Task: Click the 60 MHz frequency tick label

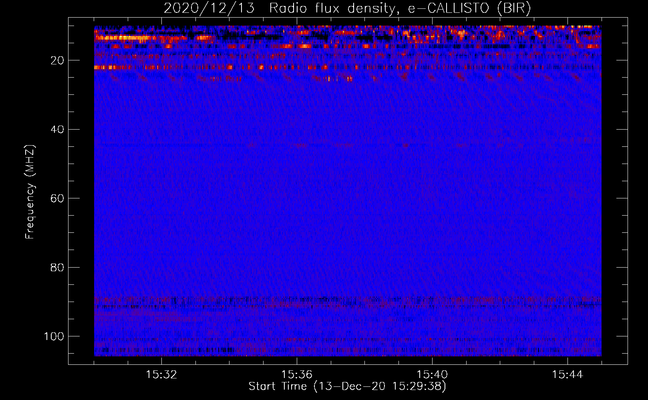Action: 57,198
